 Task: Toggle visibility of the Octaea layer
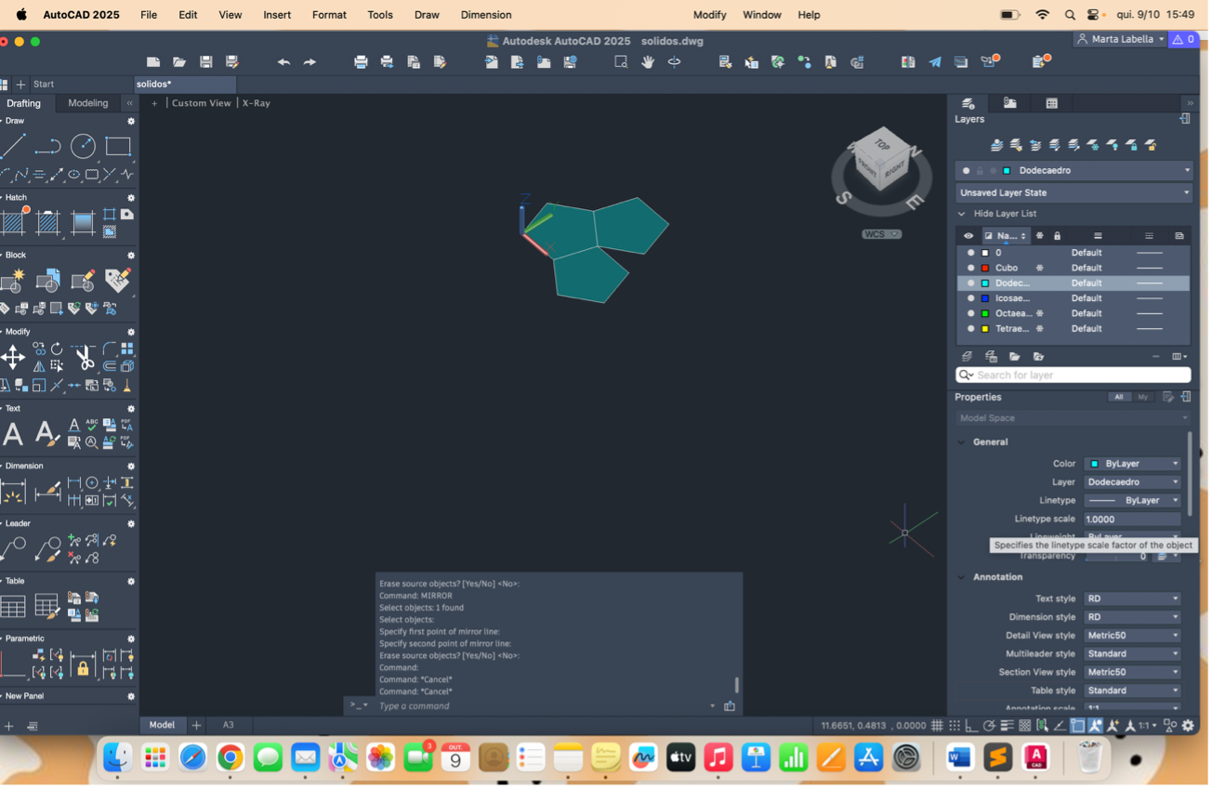coord(971,314)
